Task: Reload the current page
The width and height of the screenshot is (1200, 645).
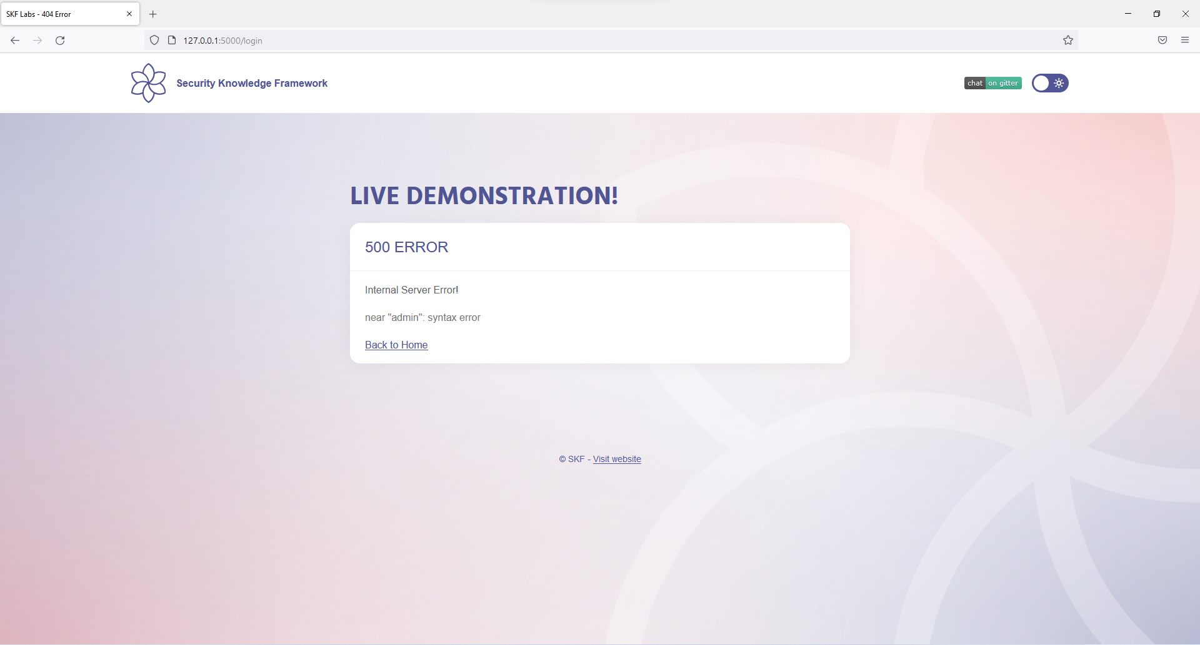Action: pyautogui.click(x=60, y=41)
